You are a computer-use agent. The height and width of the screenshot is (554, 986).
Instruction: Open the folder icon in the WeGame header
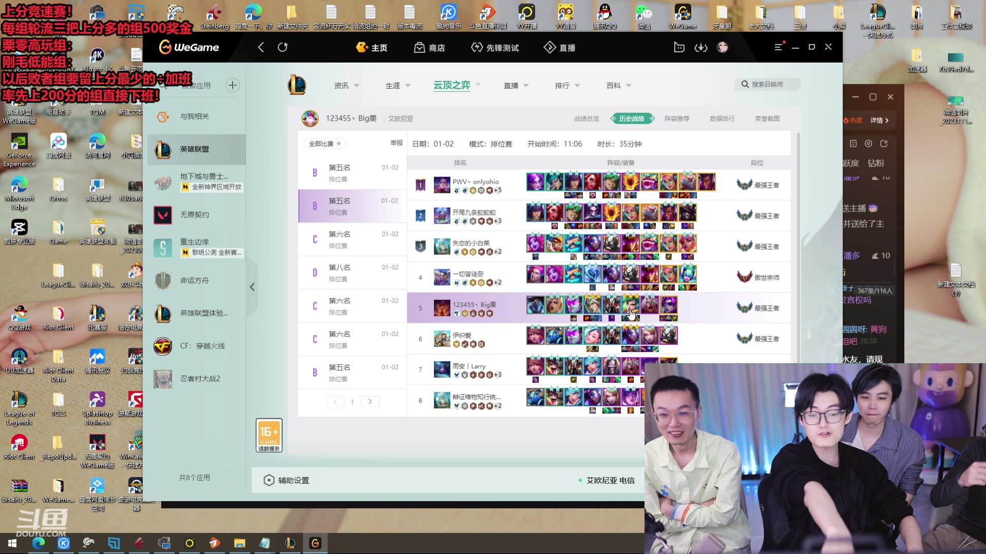click(679, 47)
